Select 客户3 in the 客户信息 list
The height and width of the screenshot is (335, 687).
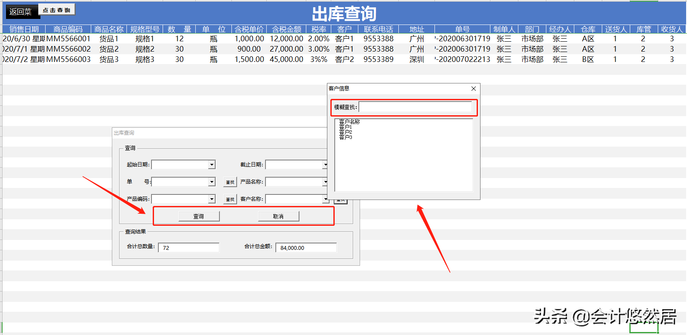pos(345,138)
